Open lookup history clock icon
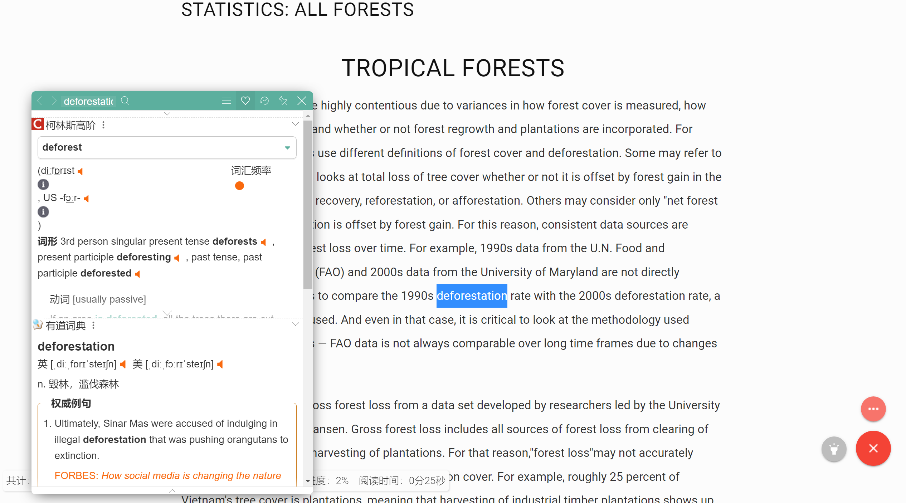The image size is (906, 503). coord(264,101)
